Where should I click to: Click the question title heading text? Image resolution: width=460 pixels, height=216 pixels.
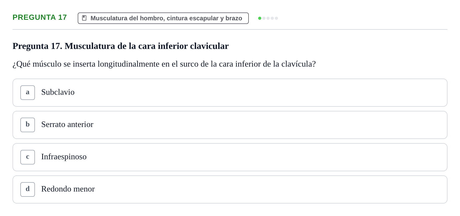coord(120,46)
